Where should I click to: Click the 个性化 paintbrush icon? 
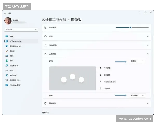click(x=7, y=51)
